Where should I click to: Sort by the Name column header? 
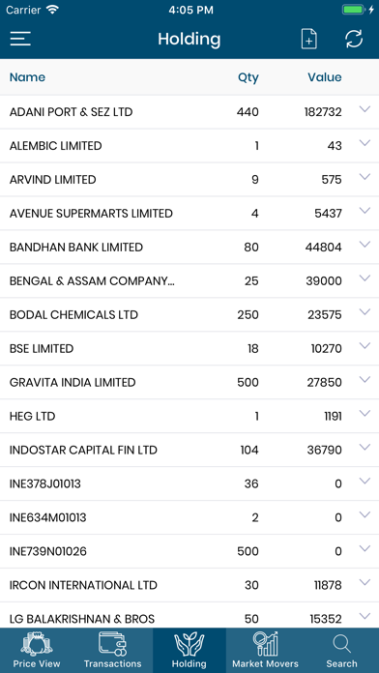(27, 77)
